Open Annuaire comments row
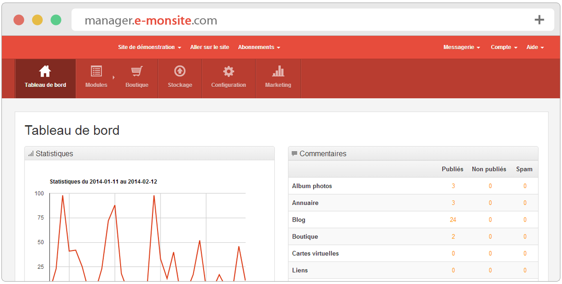 click(x=413, y=203)
